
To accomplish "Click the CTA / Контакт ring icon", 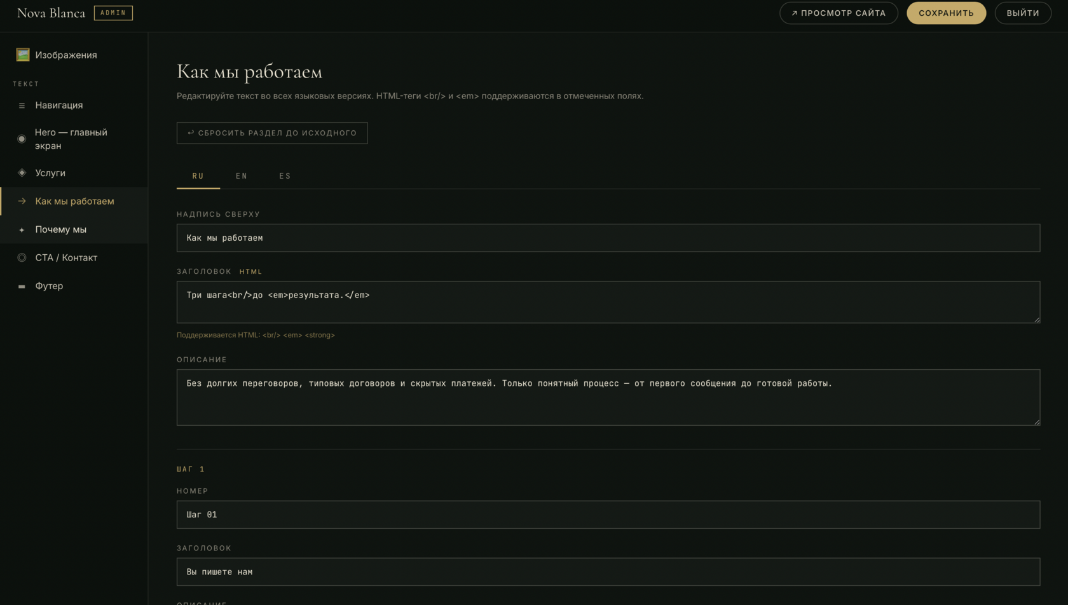I will coord(22,258).
